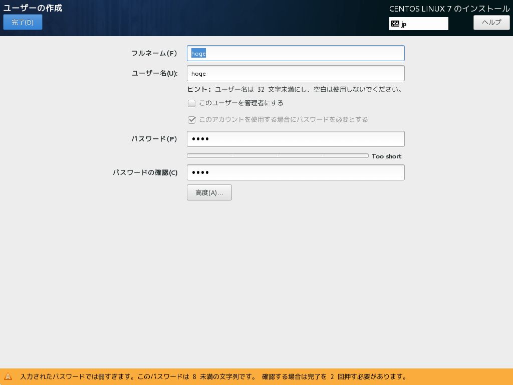Click the パスワード password field
The width and height of the screenshot is (513, 385).
coord(296,139)
